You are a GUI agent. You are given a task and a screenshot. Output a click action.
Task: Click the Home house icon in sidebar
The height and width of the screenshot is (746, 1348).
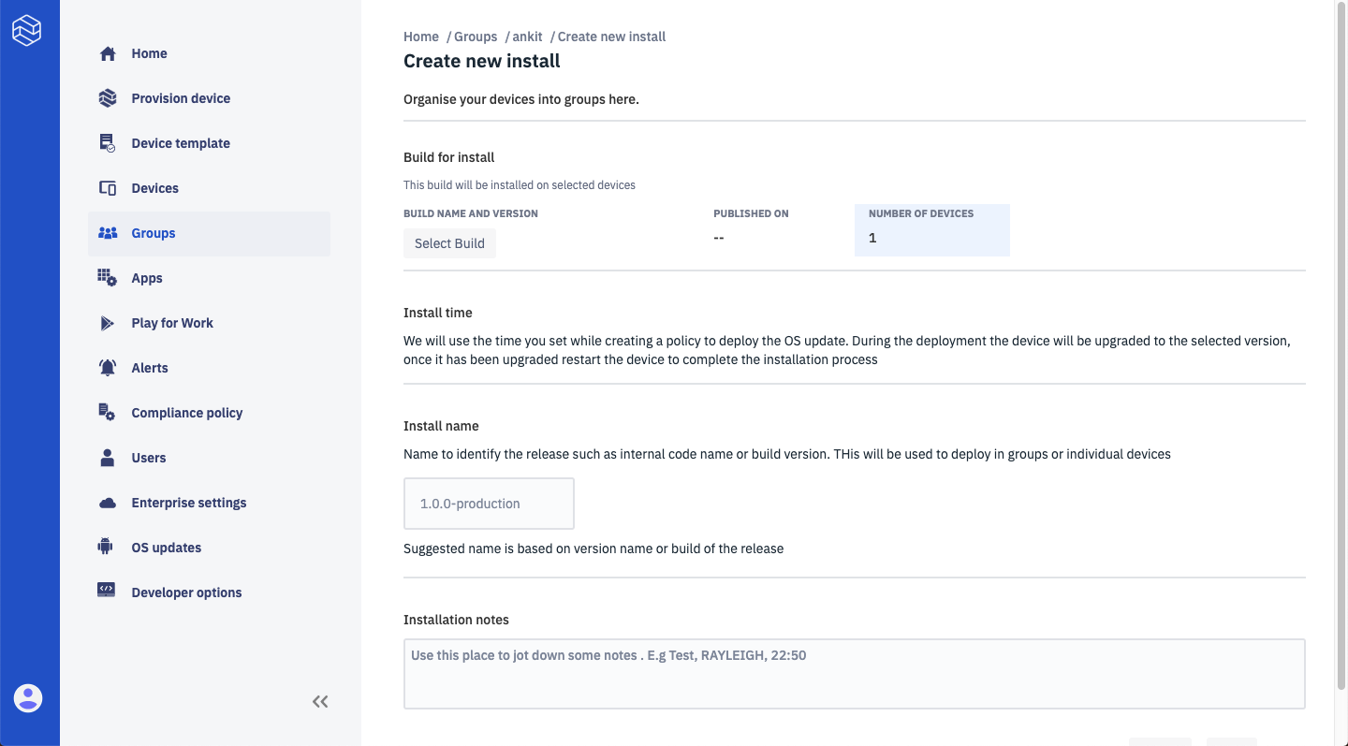(x=108, y=53)
